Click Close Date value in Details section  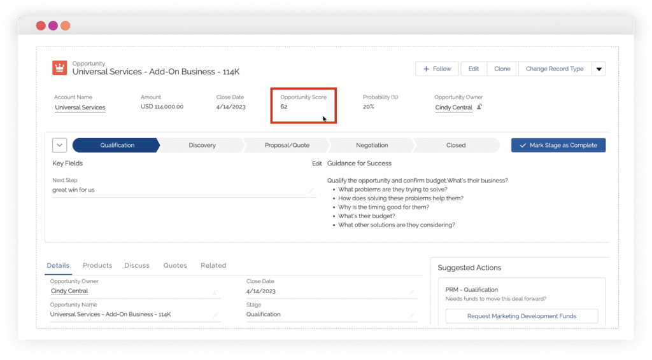260,291
